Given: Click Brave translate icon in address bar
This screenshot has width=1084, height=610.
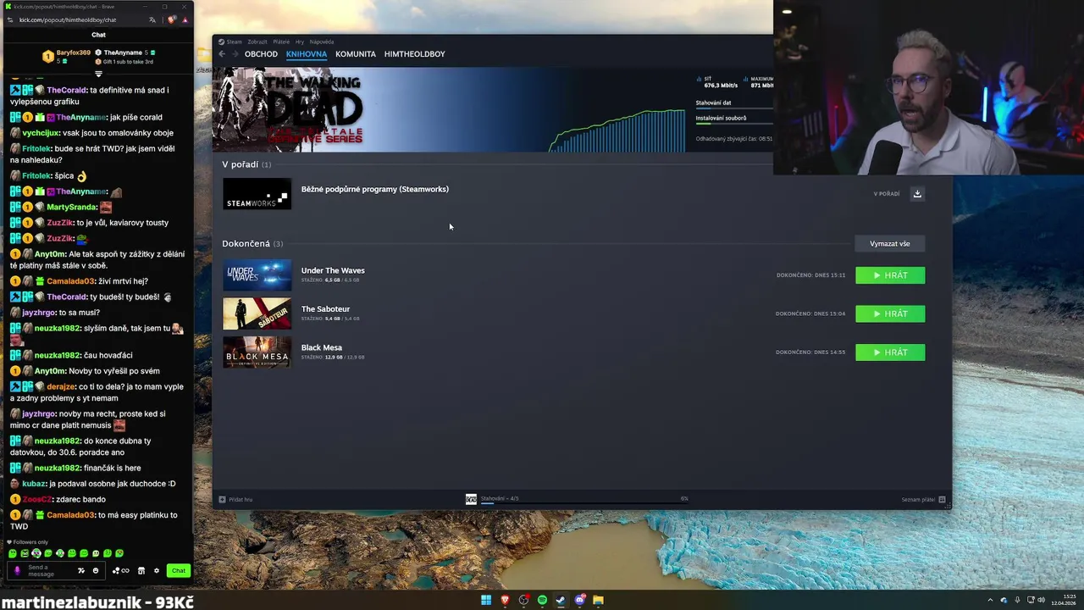Looking at the screenshot, I should coord(152,19).
